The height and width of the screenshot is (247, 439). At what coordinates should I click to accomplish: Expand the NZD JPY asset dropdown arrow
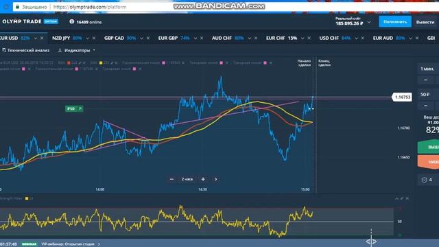click(88, 38)
